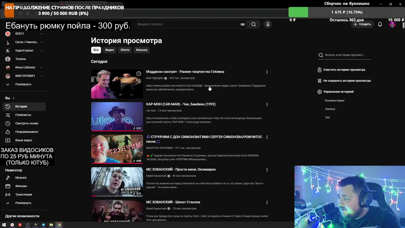Image resolution: width=405 pixels, height=228 pixels.
Task: Open Юрий Хованский channel under Прости меня
Action: (x=156, y=176)
